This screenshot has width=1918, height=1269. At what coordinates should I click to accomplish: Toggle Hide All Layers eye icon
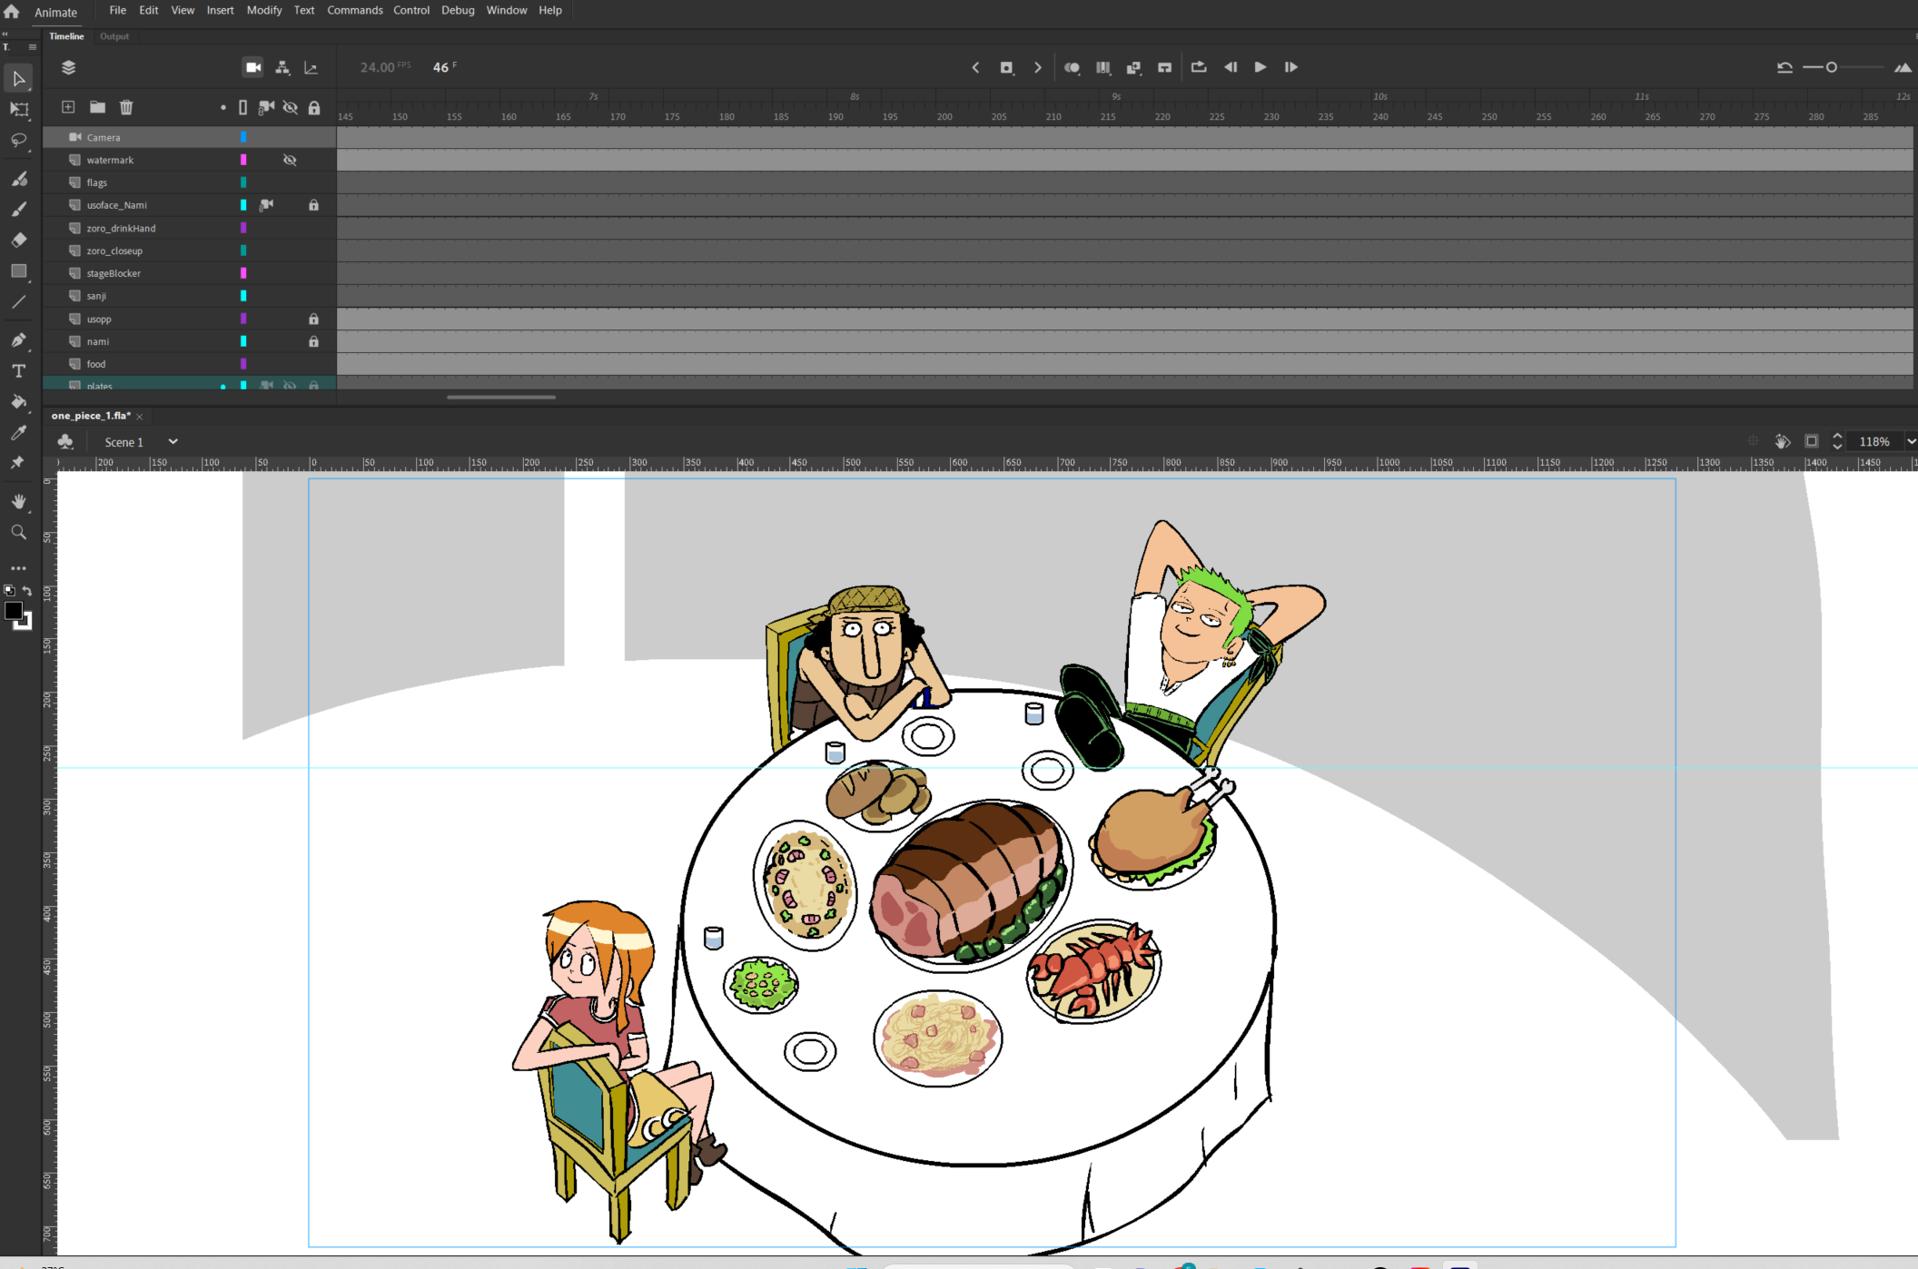(x=290, y=107)
